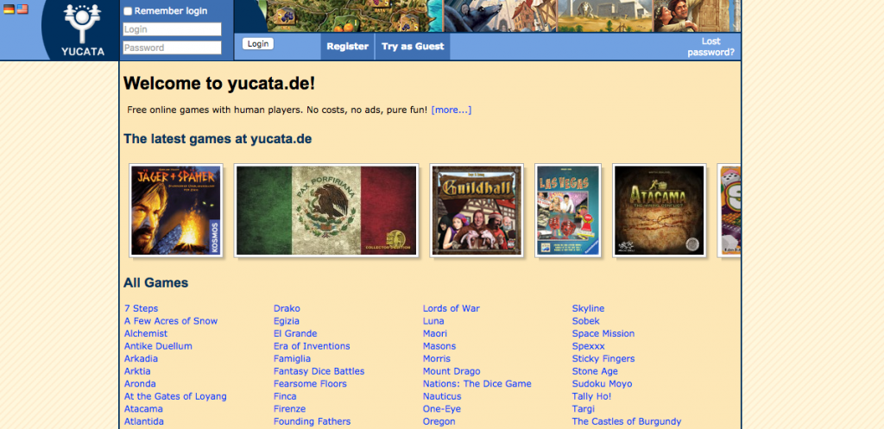The height and width of the screenshot is (429, 884).
Task: Open the Targi game link
Action: (584, 408)
